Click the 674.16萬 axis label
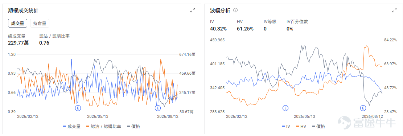The height and width of the screenshot is (136, 403). click(187, 54)
